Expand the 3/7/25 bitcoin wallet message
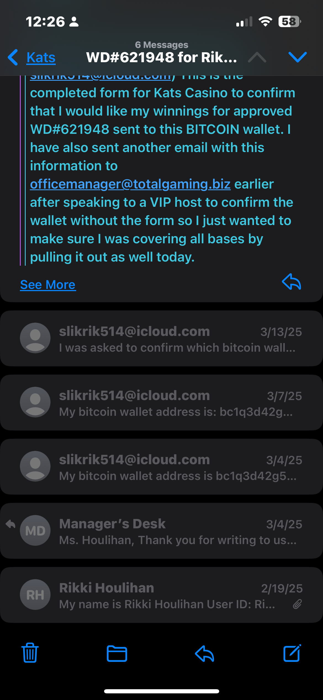This screenshot has height=700, width=323. tap(177, 403)
